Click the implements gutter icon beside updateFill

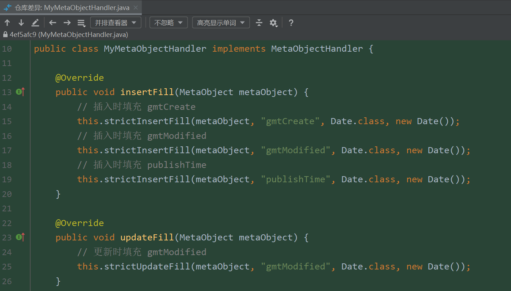click(20, 237)
